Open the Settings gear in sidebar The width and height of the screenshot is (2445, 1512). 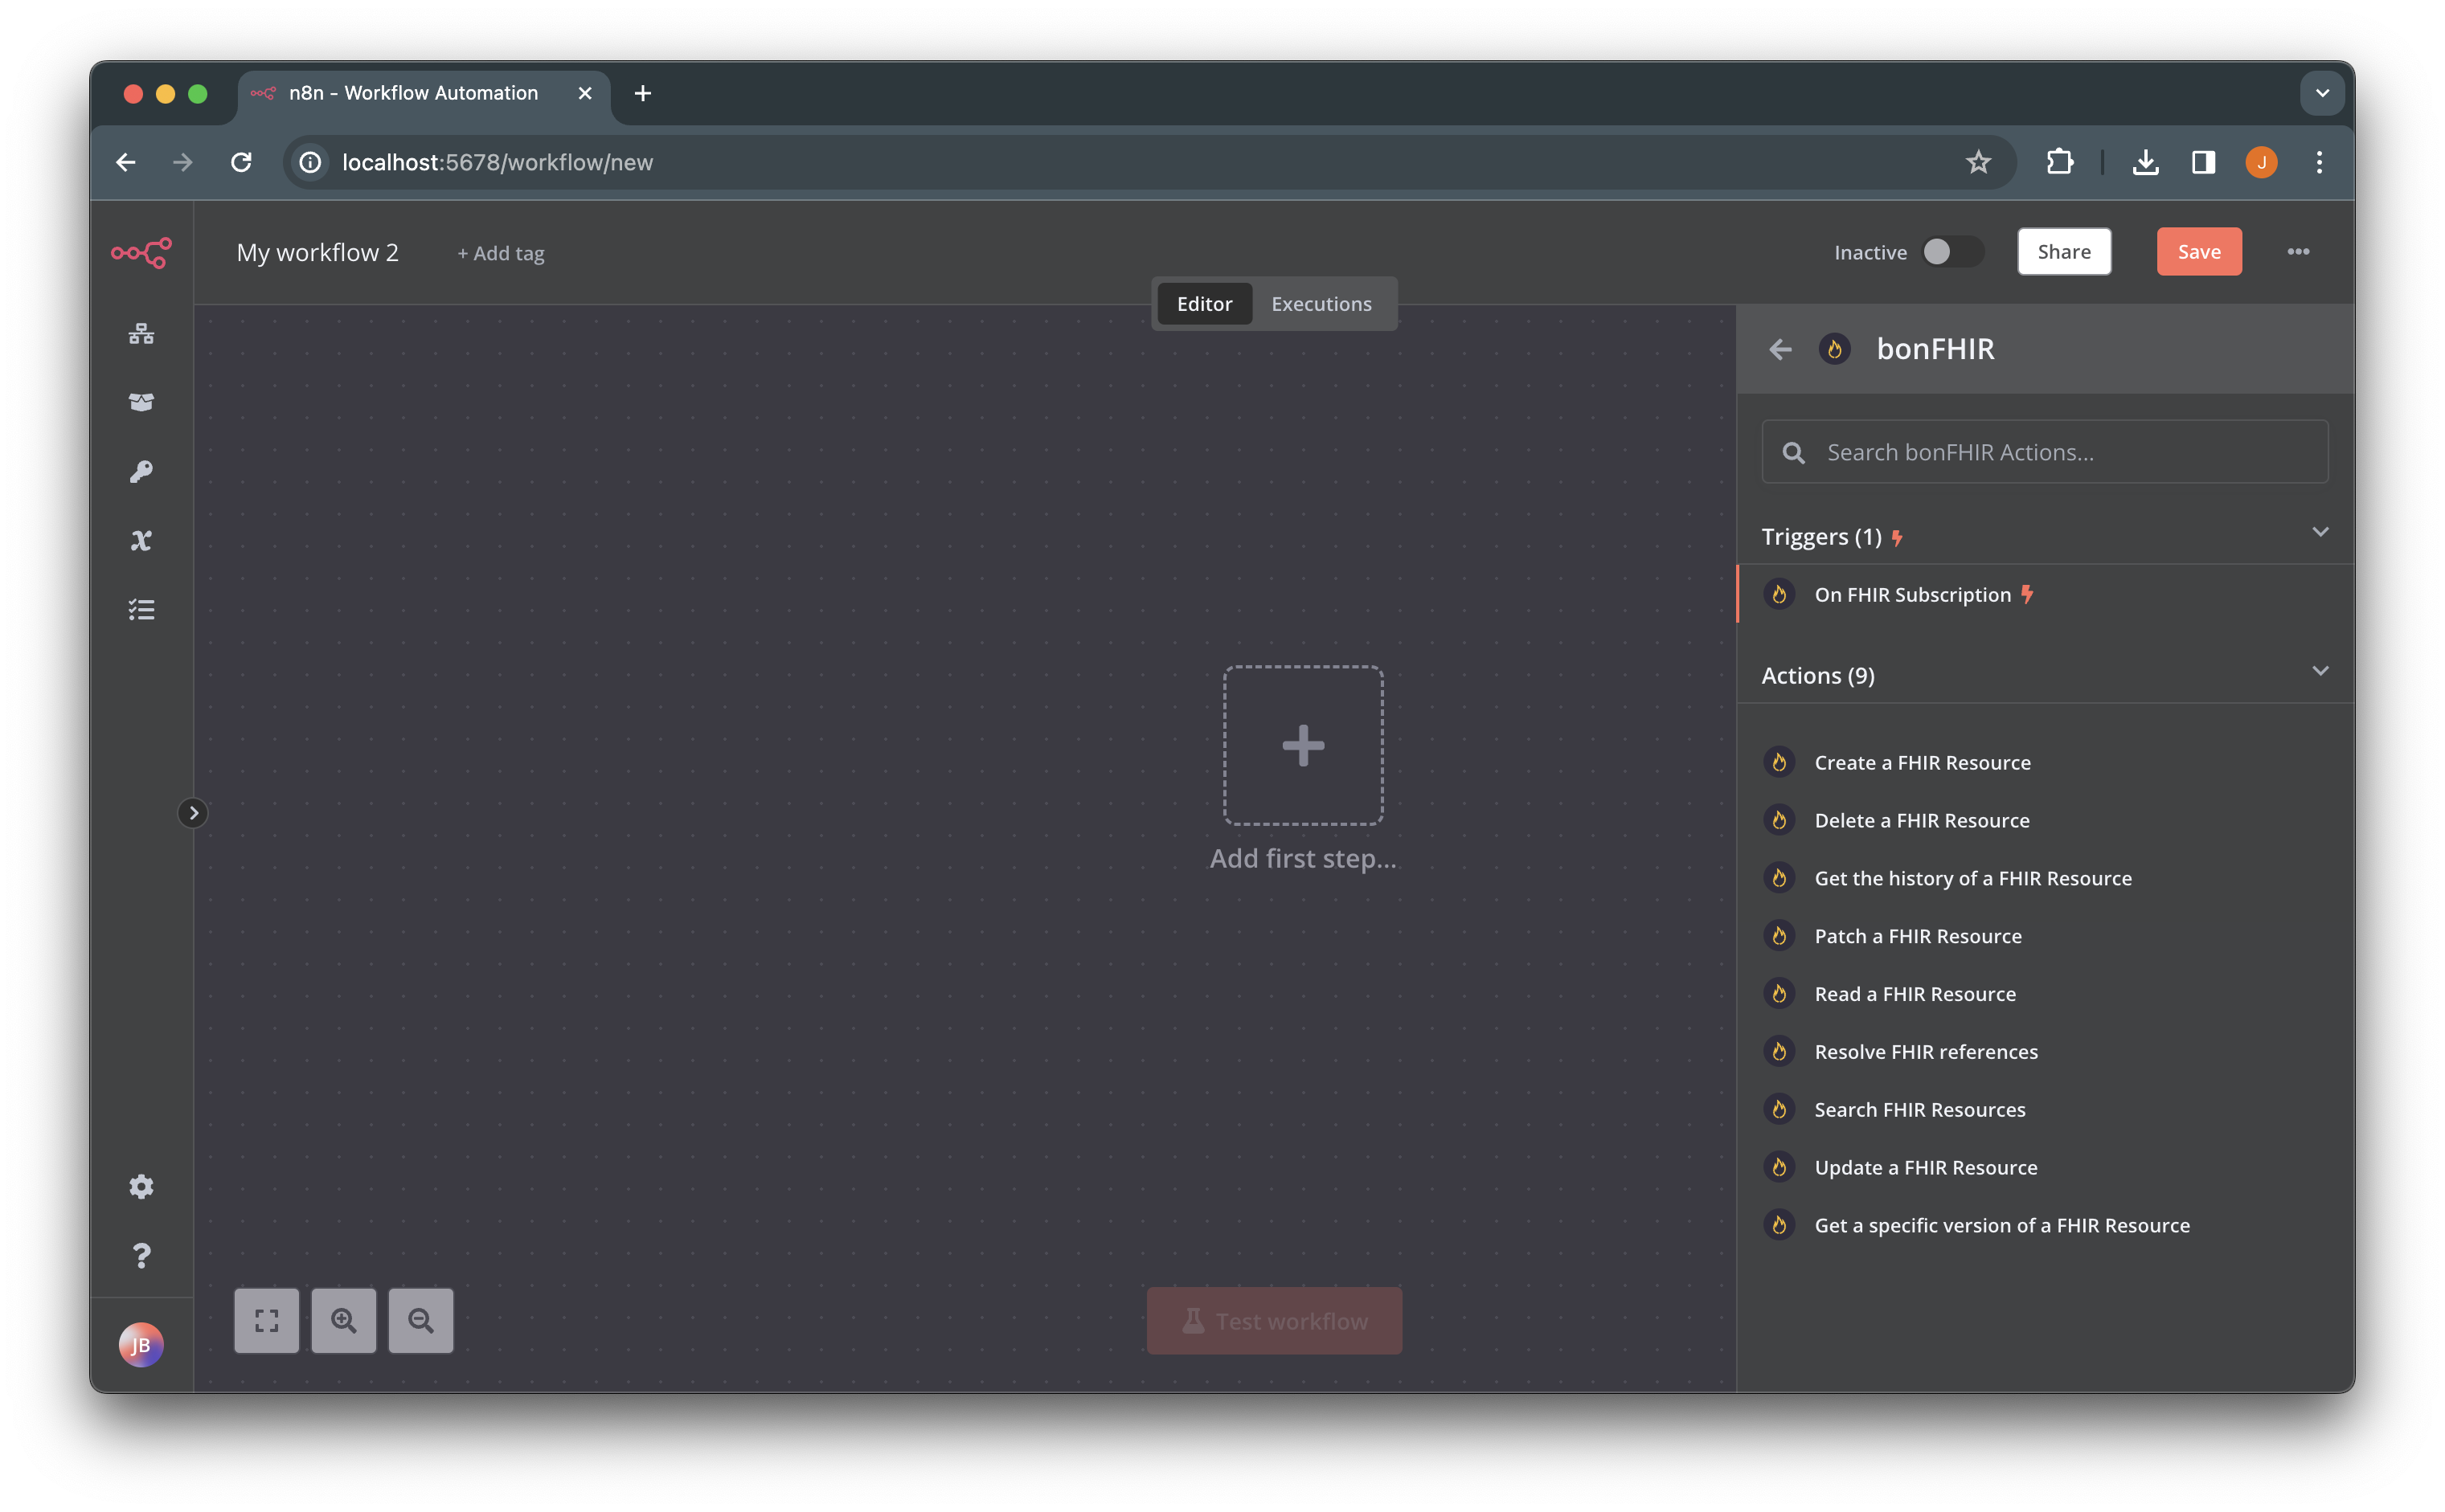click(x=141, y=1187)
